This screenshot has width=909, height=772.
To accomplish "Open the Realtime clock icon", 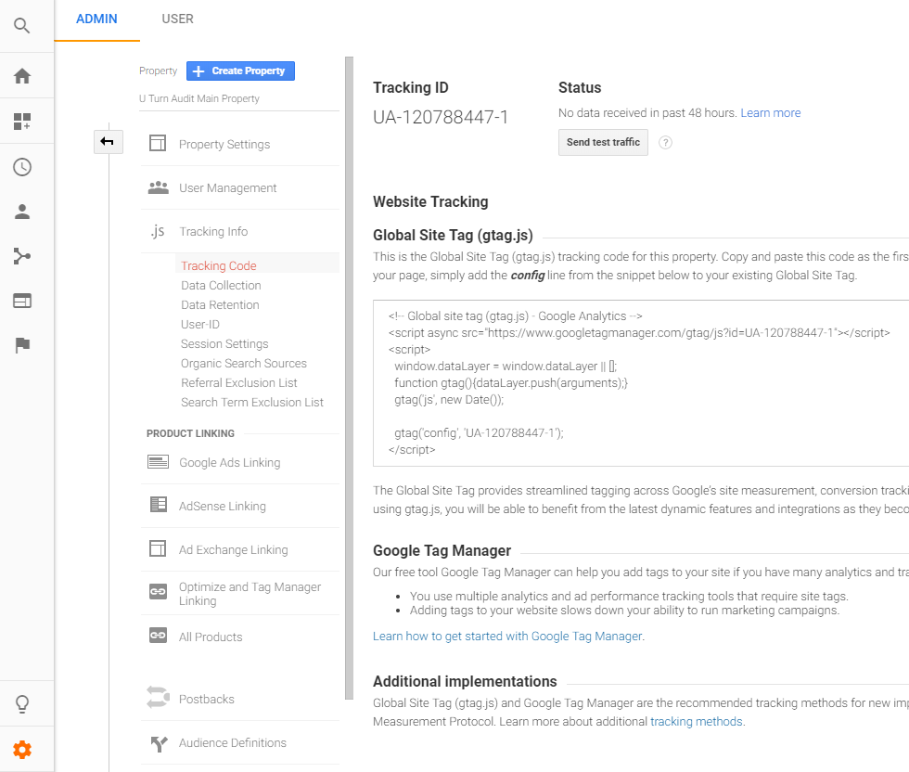I will click(x=22, y=167).
